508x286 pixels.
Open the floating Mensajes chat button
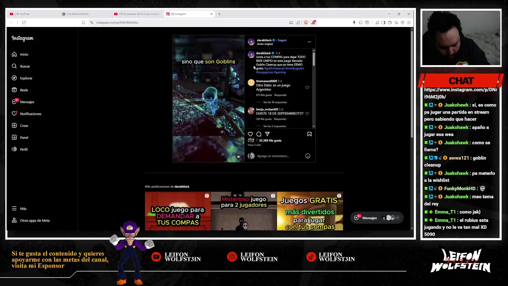click(377, 218)
